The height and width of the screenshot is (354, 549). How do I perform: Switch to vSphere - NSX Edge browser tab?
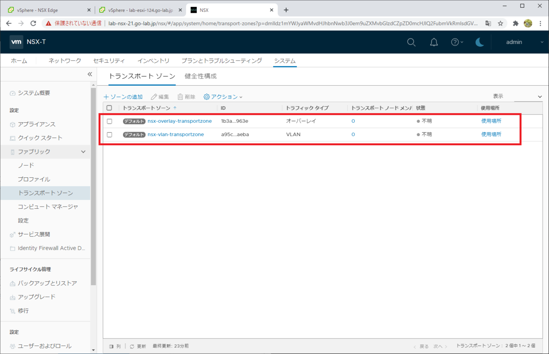coord(48,10)
